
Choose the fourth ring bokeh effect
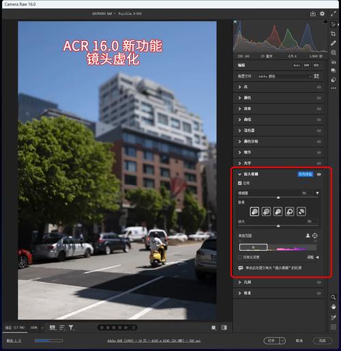pyautogui.click(x=289, y=212)
